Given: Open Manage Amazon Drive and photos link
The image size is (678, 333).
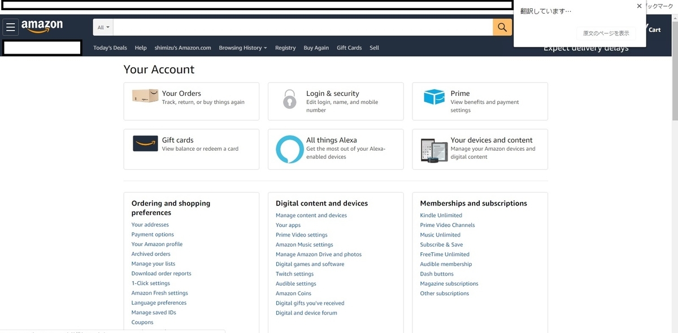Looking at the screenshot, I should click(x=319, y=255).
